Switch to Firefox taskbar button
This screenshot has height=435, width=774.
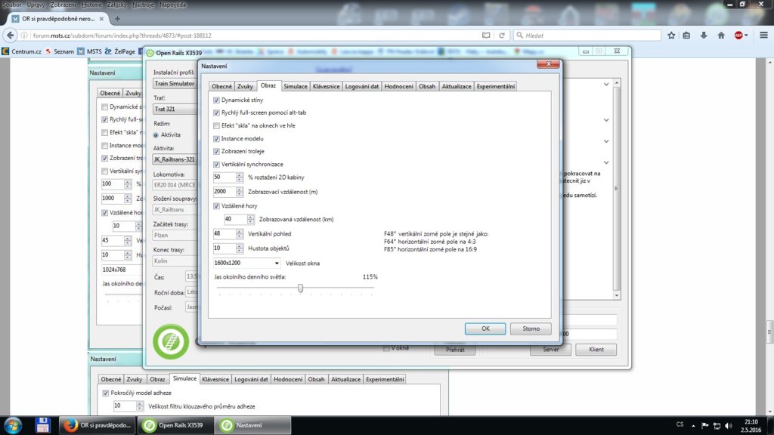point(97,425)
